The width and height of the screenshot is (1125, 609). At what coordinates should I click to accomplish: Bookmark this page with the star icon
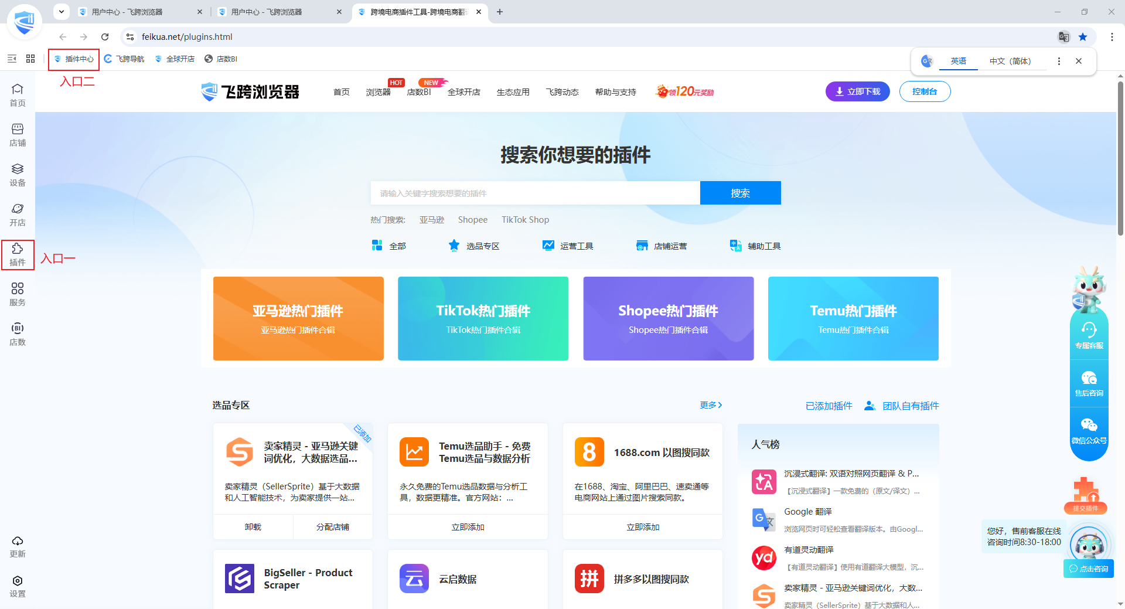pyautogui.click(x=1083, y=37)
